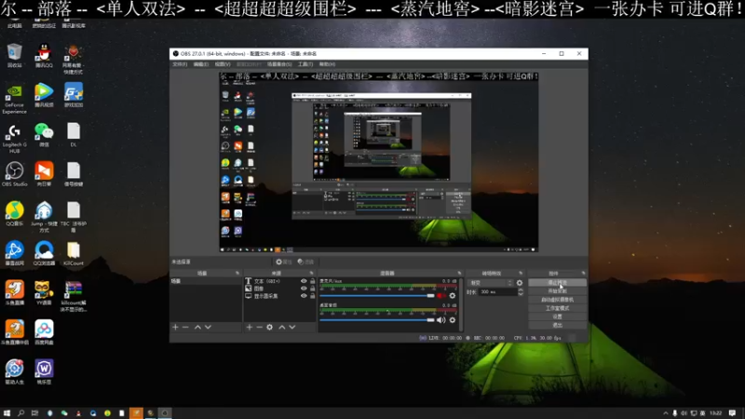Screen dimensions: 745x419
Task: Open 腾讯QQ penguin desktop icon
Action: click(x=44, y=56)
